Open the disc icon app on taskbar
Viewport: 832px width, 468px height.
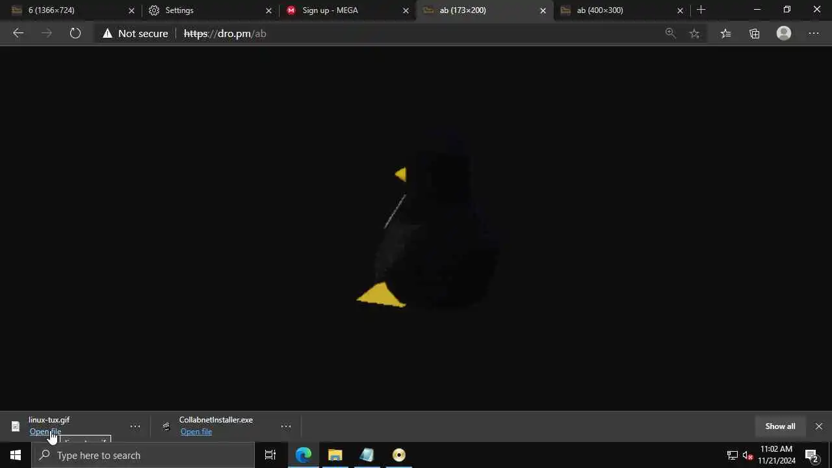click(399, 455)
